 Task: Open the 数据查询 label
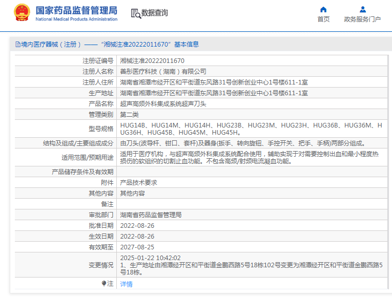pyautogui.click(x=155, y=13)
